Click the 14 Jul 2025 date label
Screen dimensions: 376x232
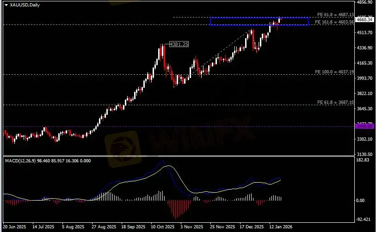43,227
